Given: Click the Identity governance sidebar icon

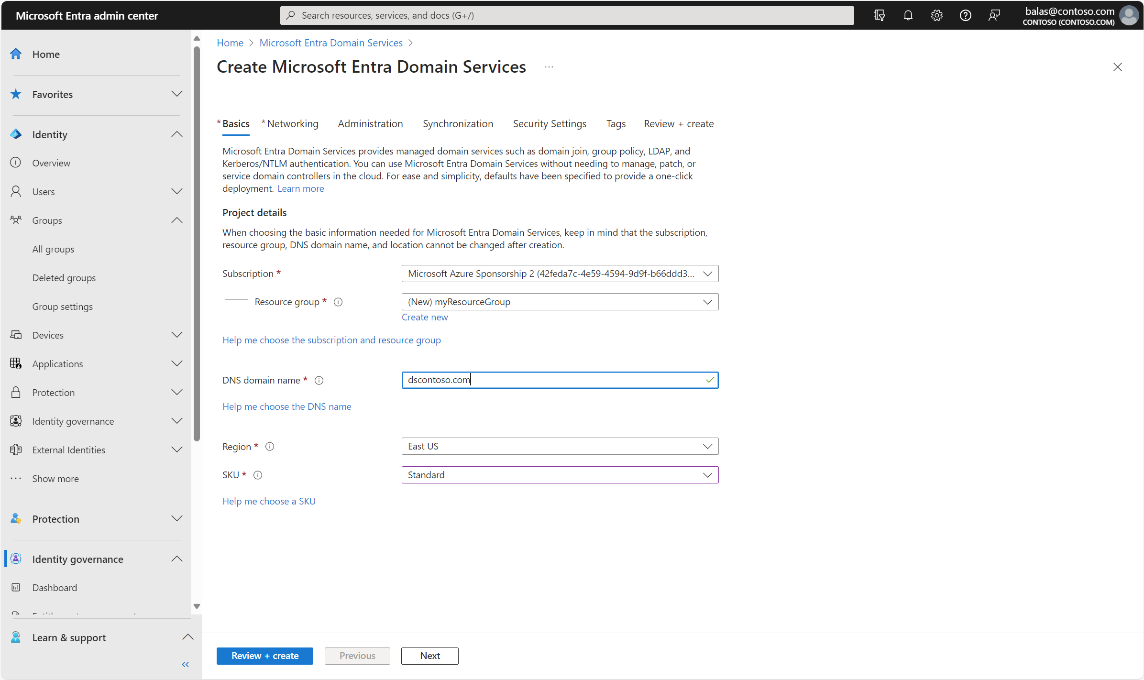Looking at the screenshot, I should click(x=17, y=559).
